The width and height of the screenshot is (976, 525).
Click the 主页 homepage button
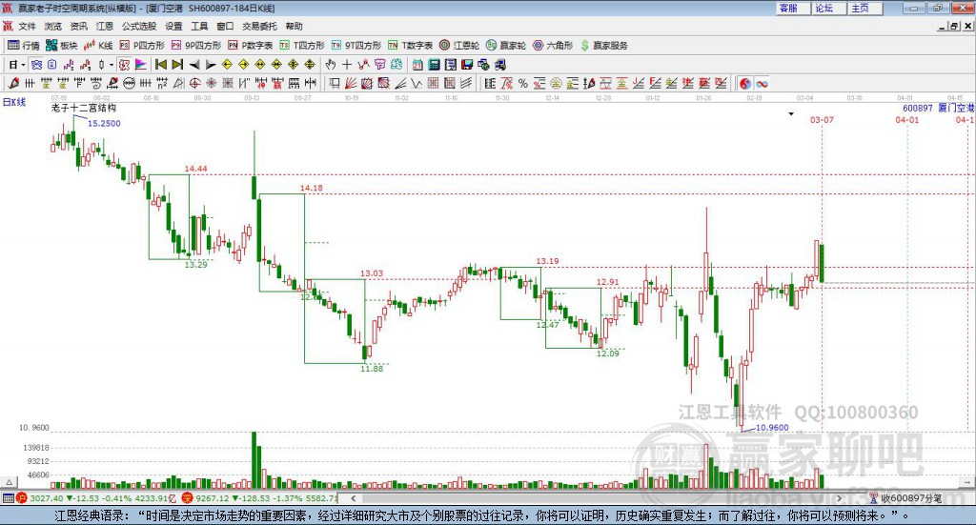(x=865, y=8)
